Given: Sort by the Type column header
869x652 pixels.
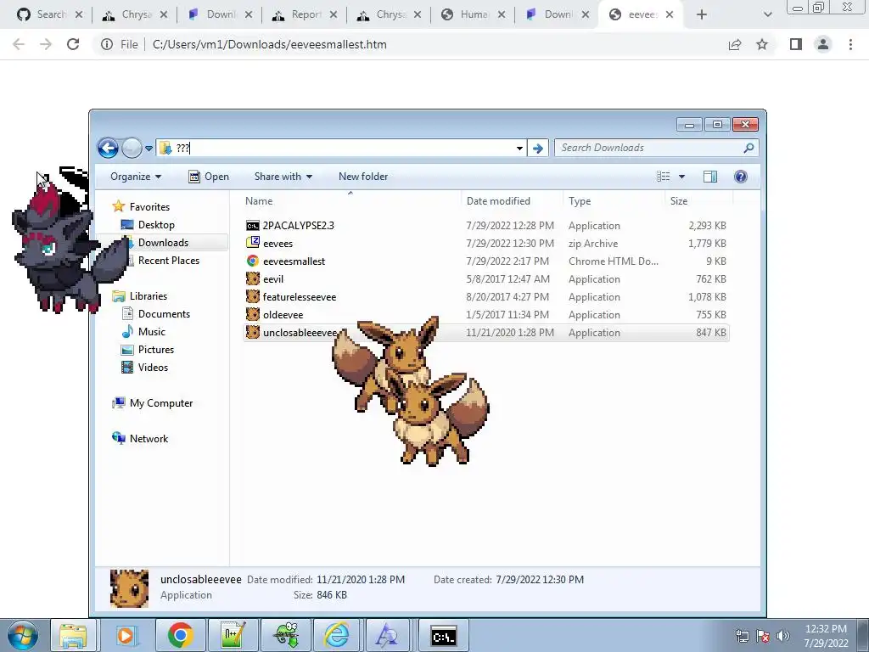Looking at the screenshot, I should click(579, 200).
